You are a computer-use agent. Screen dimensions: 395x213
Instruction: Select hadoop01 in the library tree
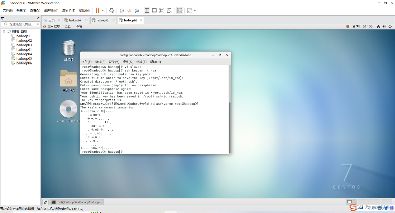[x=24, y=49]
